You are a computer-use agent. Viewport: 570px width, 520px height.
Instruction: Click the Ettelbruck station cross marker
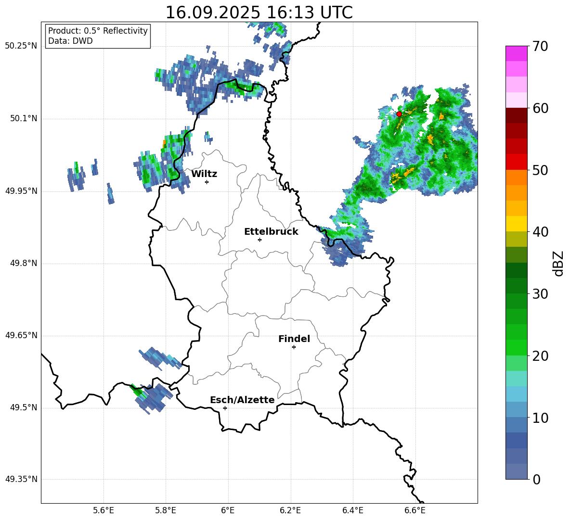259,240
